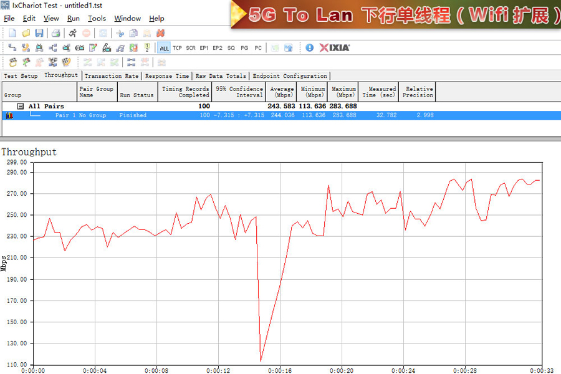Open a test file with folder icon
561x374 pixels.
(x=26, y=33)
